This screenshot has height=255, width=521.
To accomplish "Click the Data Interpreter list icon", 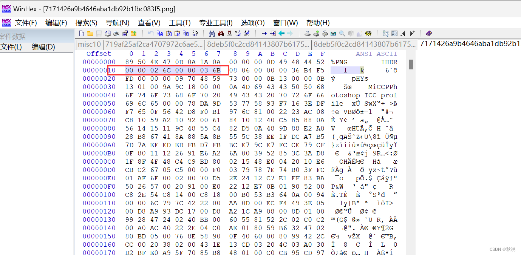I will (394, 33).
